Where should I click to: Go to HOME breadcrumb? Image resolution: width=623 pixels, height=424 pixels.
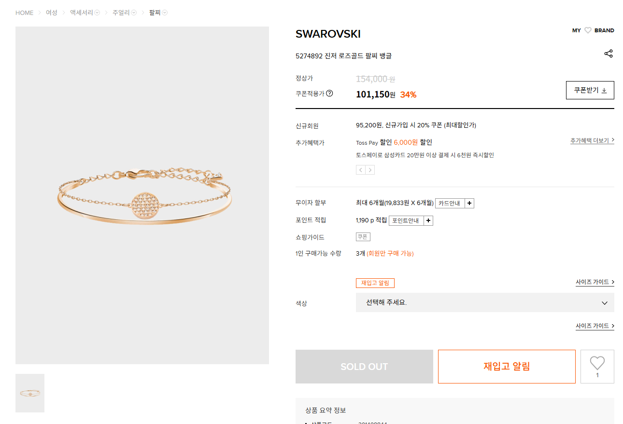coord(25,13)
